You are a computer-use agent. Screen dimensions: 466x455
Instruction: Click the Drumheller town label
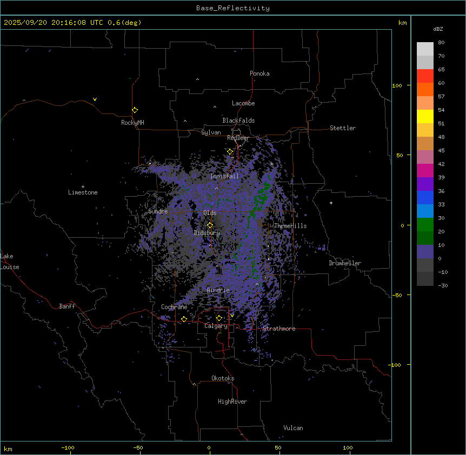click(x=345, y=263)
